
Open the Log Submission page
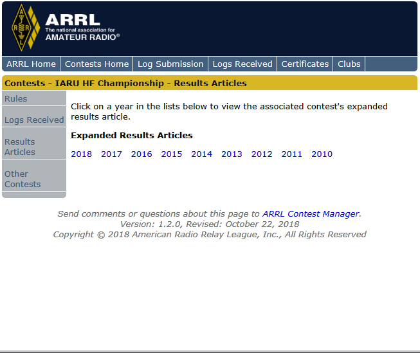(x=170, y=64)
